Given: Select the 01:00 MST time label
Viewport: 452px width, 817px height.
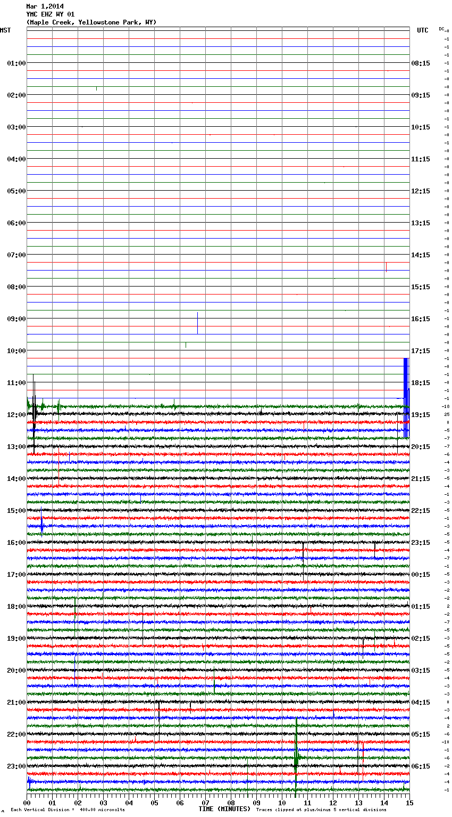Looking at the screenshot, I should pos(16,63).
